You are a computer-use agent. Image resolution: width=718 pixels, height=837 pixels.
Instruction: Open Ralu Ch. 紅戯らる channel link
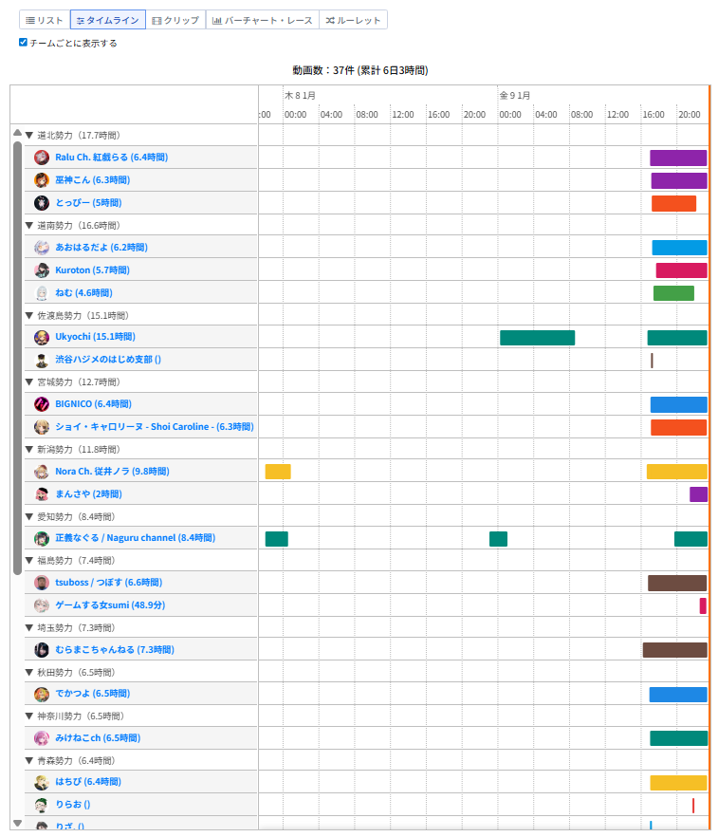(x=112, y=158)
